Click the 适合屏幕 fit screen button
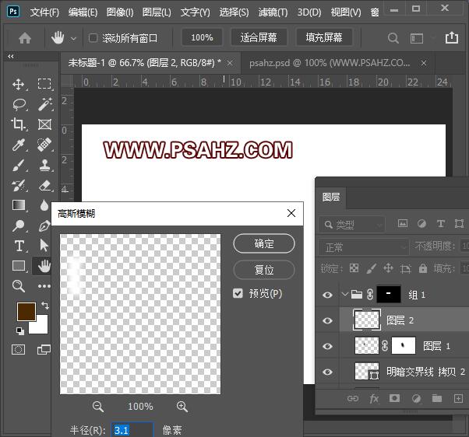 pos(259,37)
